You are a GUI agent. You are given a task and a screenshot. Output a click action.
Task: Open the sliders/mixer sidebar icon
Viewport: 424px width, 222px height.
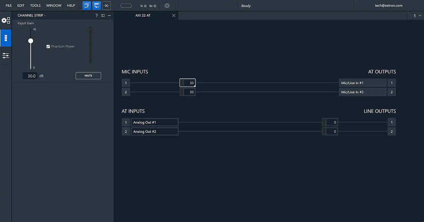[6, 55]
